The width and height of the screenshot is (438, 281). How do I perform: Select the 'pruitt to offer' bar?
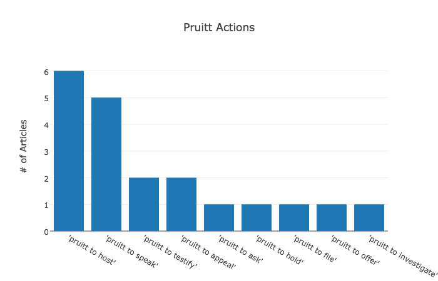[332, 218]
